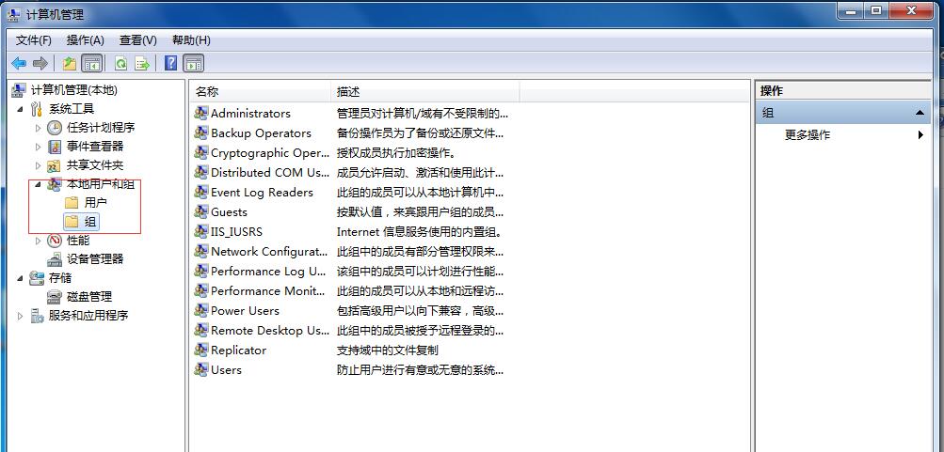
Task: Click the Refresh toolbar icon
Action: tap(120, 63)
